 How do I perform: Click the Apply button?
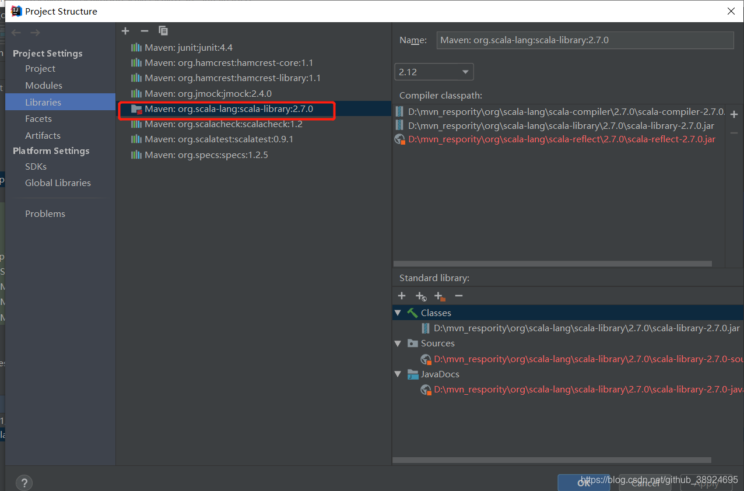(707, 483)
